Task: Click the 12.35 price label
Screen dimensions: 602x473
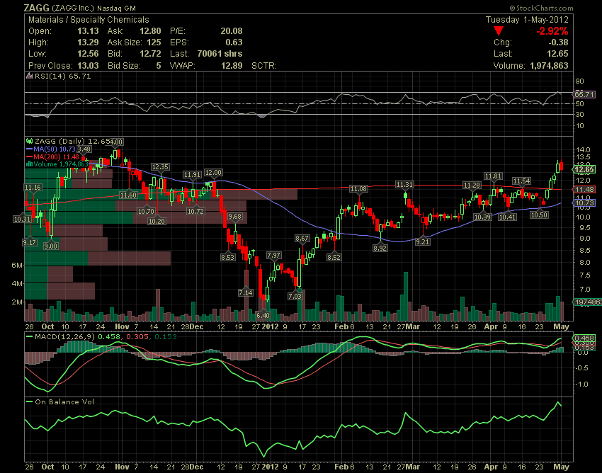Action: click(x=160, y=167)
